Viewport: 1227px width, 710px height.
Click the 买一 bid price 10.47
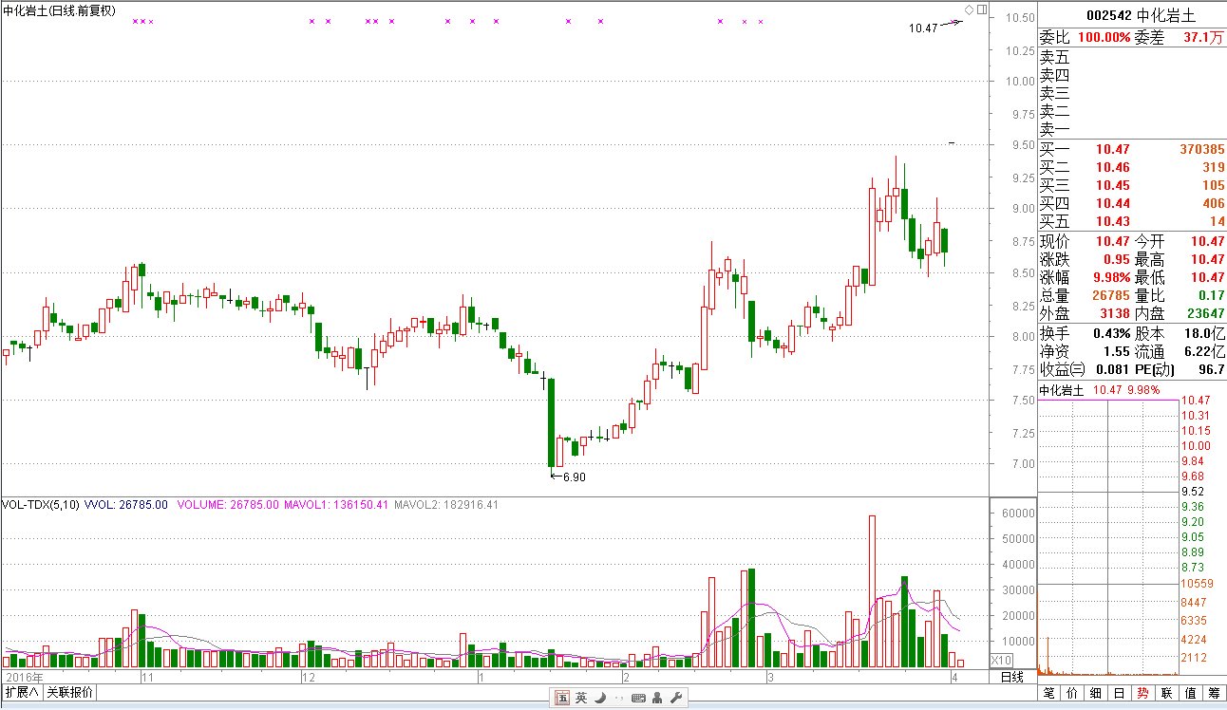click(x=1113, y=149)
